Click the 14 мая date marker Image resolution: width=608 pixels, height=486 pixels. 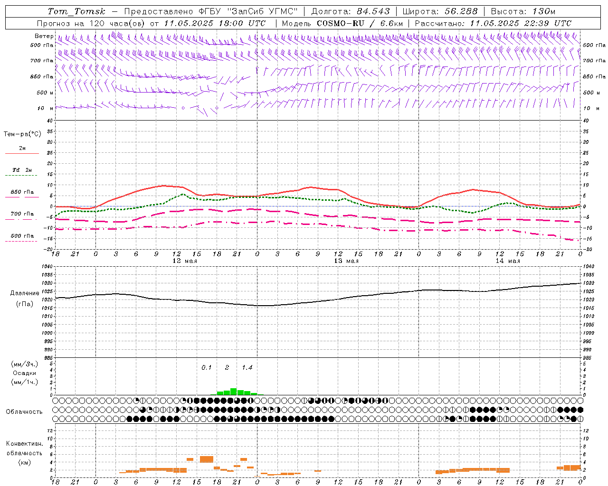point(508,261)
